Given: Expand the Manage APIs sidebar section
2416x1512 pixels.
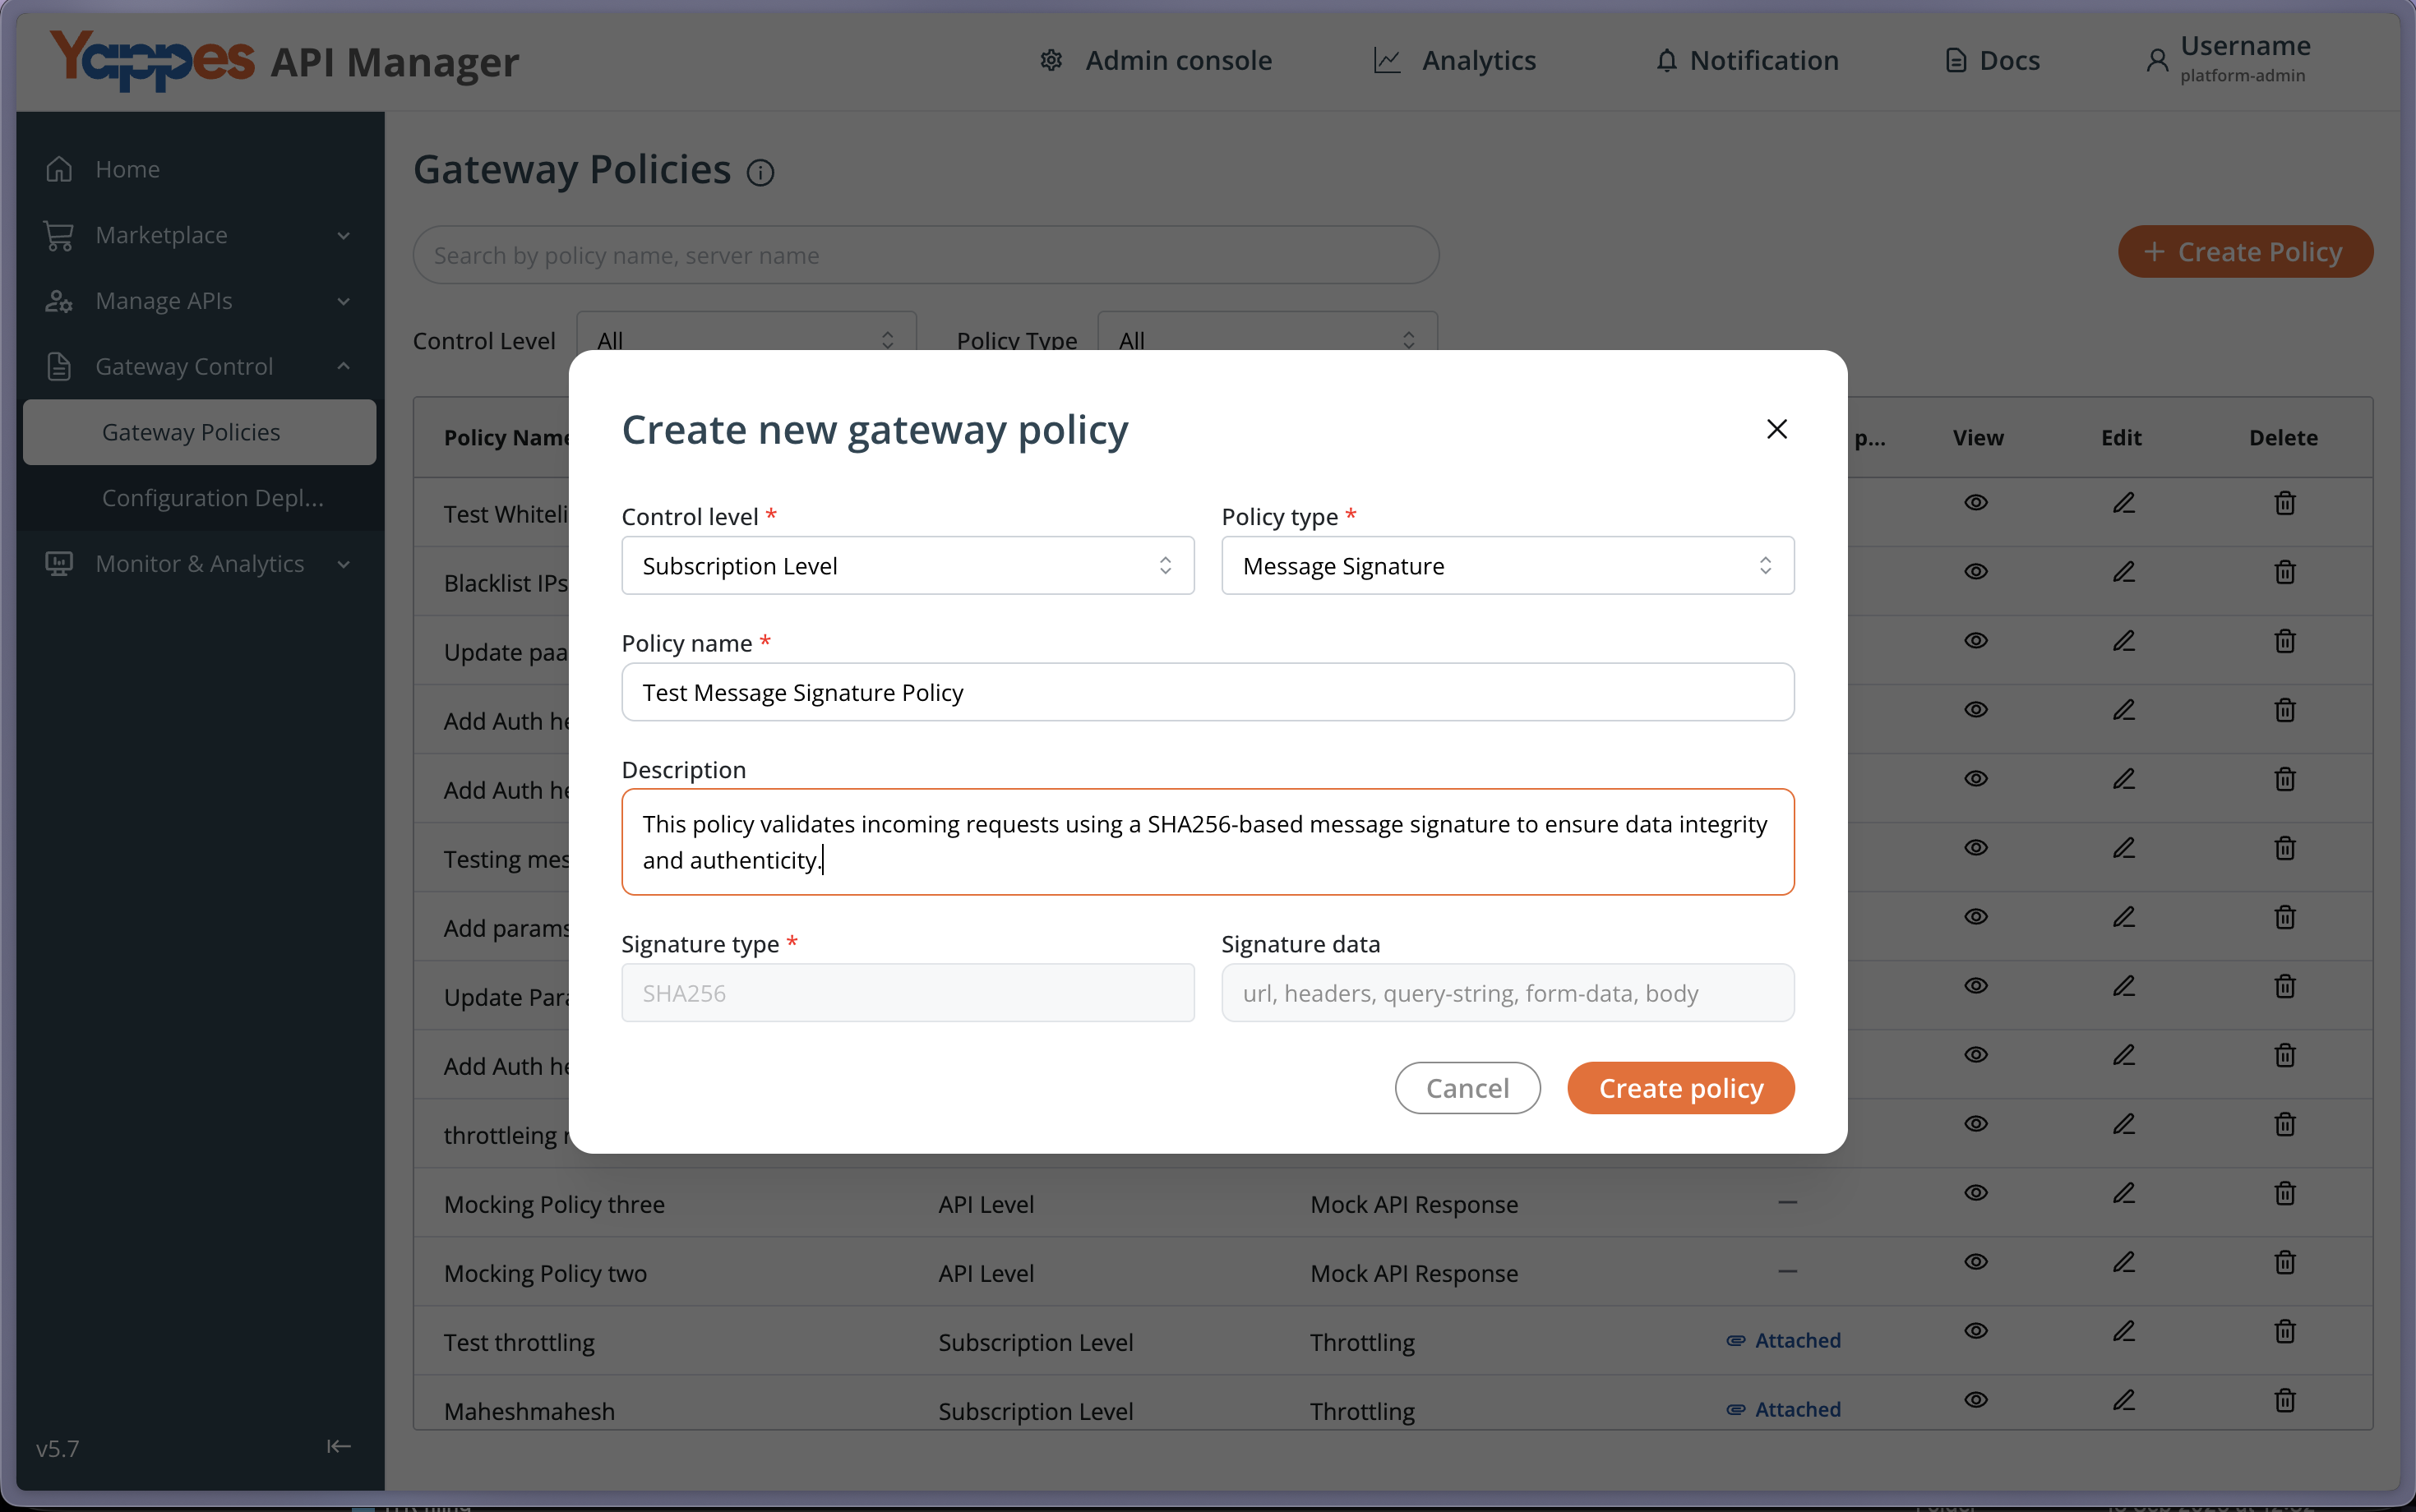Looking at the screenshot, I should tap(200, 301).
